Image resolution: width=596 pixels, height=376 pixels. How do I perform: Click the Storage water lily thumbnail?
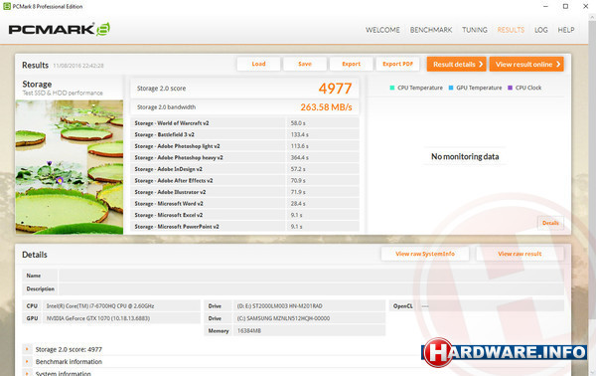pyautogui.click(x=70, y=167)
